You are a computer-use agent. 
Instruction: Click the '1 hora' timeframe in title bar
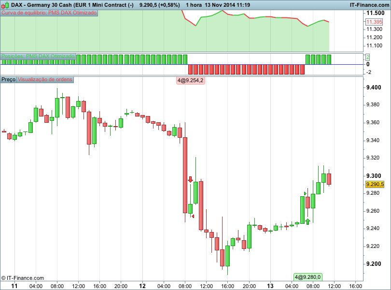(x=194, y=5)
